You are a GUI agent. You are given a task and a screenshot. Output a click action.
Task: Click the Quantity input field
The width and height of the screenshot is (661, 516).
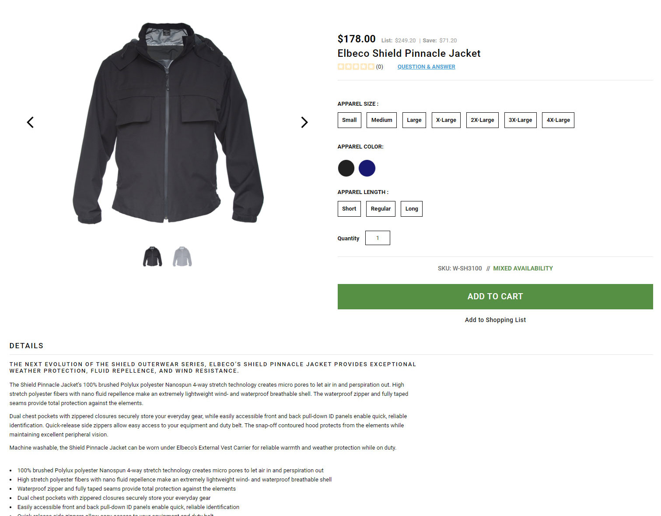(378, 238)
